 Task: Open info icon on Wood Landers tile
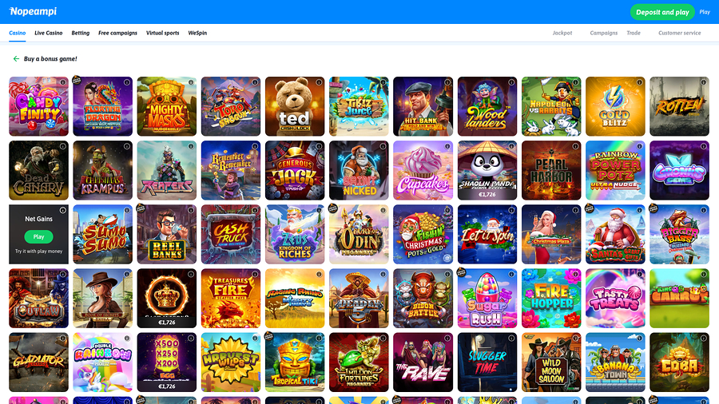point(511,82)
